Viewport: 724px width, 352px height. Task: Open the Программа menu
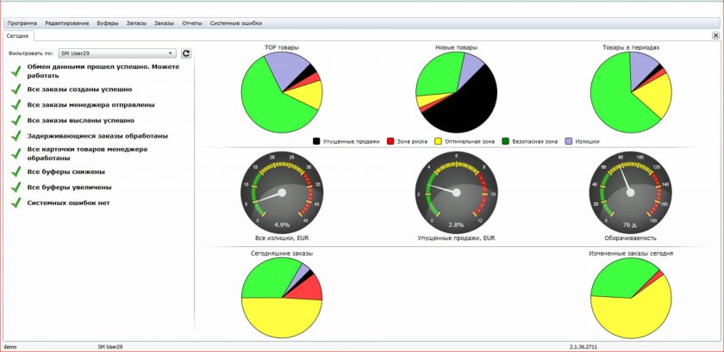click(22, 23)
